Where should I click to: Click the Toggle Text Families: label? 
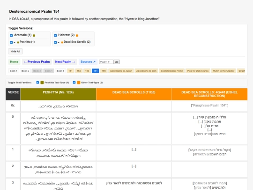(x=20, y=83)
